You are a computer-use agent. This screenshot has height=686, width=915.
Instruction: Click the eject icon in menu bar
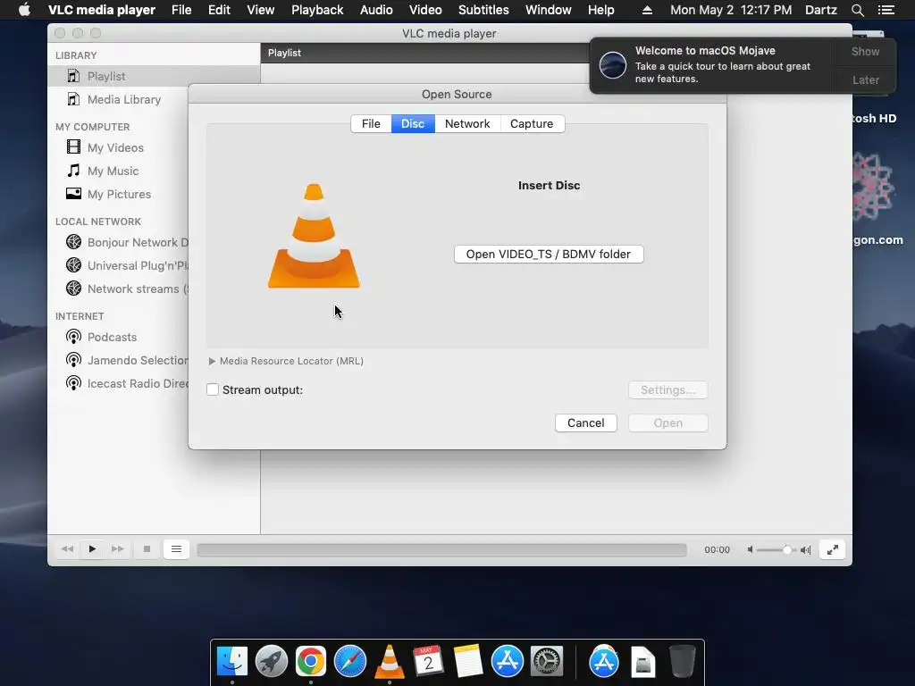[x=647, y=10]
